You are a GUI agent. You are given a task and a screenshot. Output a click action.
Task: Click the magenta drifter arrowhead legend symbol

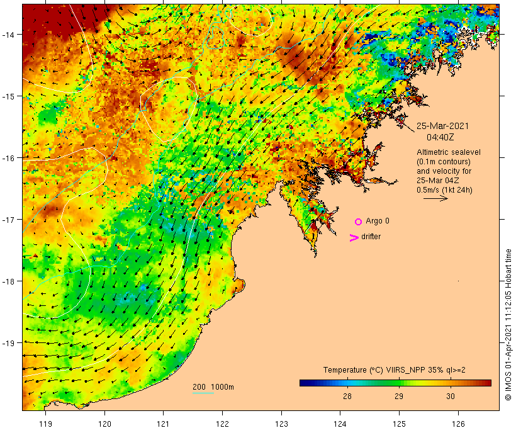[354, 238]
